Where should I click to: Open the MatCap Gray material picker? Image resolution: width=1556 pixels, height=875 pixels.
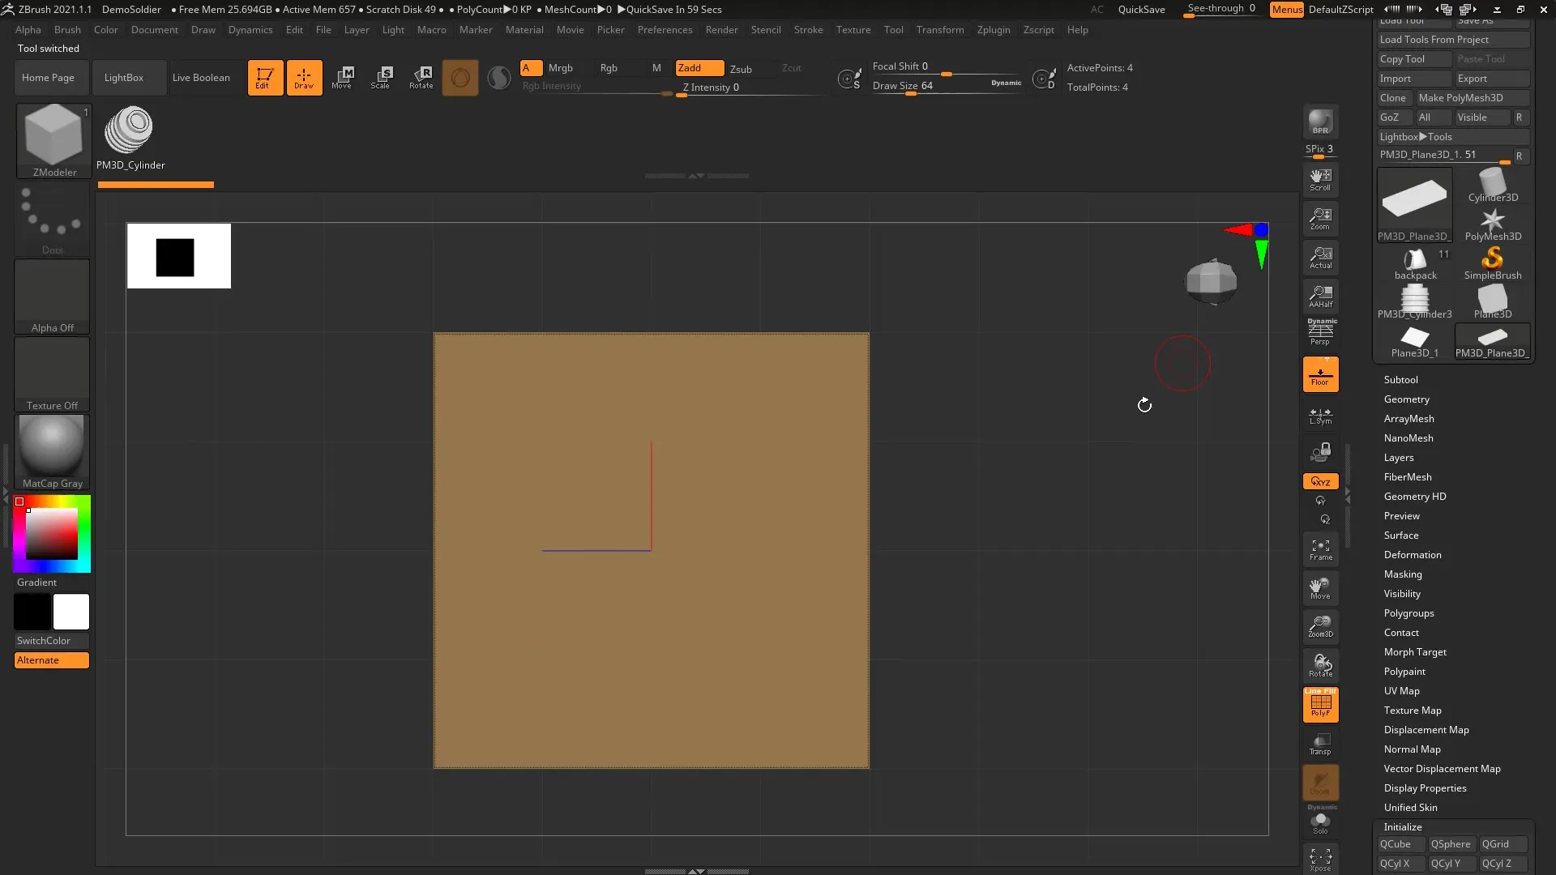pos(52,451)
